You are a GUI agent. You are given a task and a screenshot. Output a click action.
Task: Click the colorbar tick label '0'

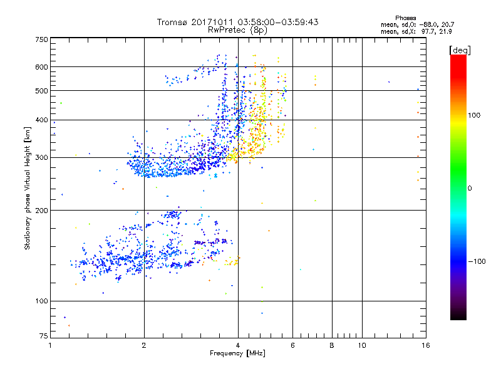pyautogui.click(x=470, y=189)
